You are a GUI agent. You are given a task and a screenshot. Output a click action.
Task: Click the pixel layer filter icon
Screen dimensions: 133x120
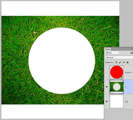132,53
